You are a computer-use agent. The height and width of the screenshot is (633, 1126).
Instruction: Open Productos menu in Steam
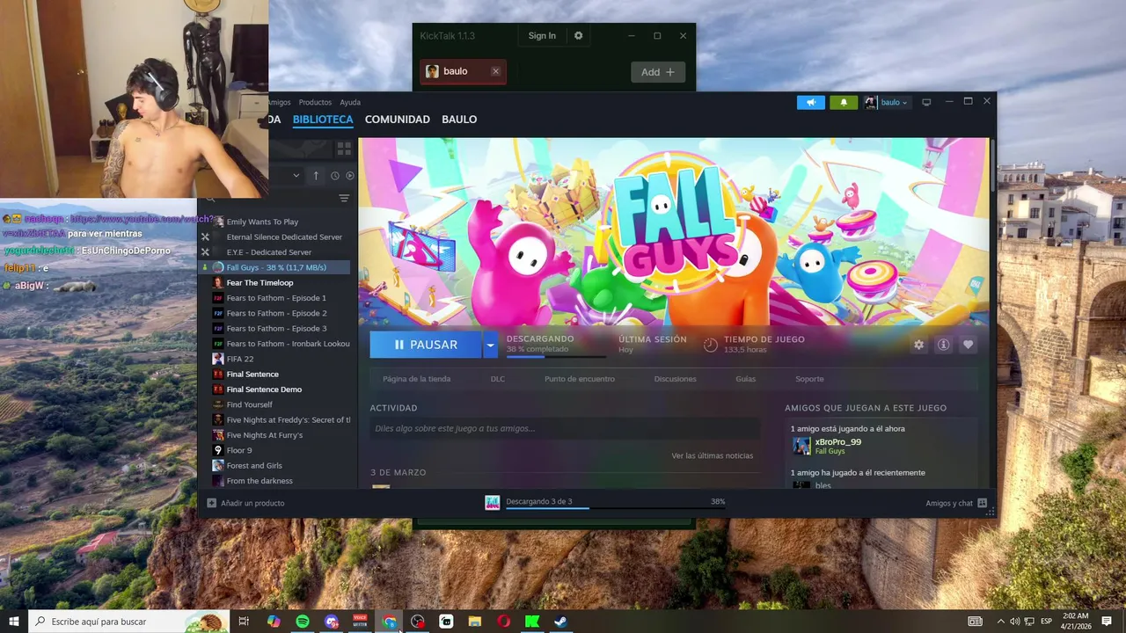(x=315, y=102)
